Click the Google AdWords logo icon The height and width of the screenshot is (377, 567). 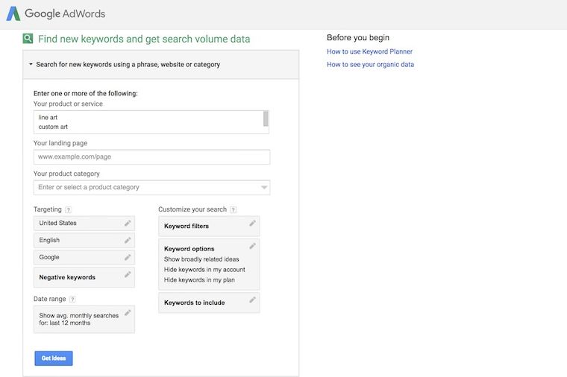point(13,13)
